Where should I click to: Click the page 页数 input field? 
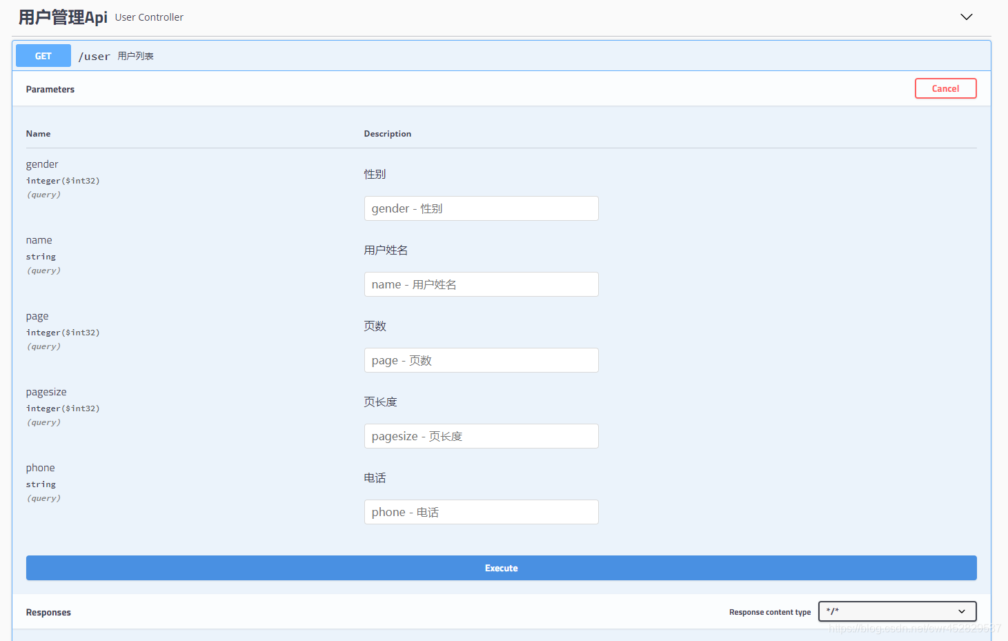[481, 359]
